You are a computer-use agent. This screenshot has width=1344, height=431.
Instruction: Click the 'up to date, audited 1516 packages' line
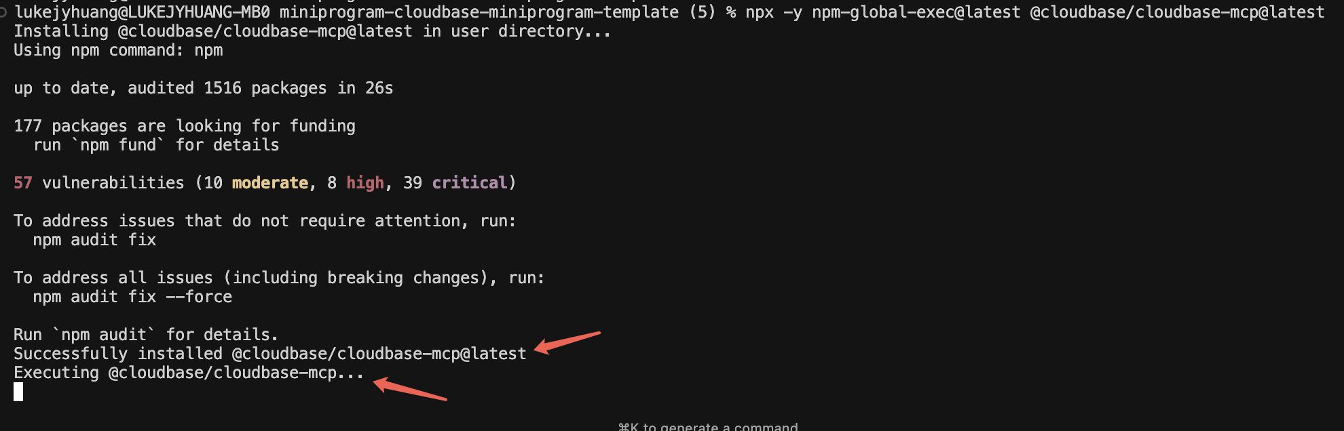pos(204,88)
